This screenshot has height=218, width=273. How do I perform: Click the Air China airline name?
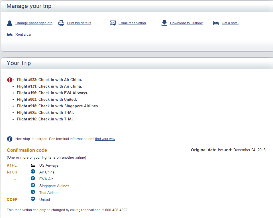47,172
